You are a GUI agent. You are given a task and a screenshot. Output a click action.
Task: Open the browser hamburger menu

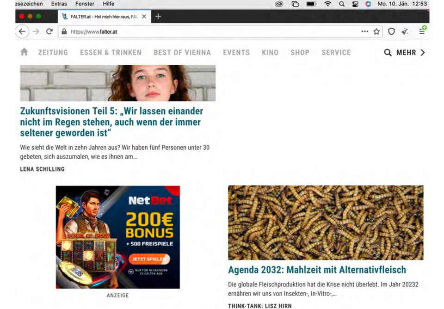pyautogui.click(x=422, y=31)
